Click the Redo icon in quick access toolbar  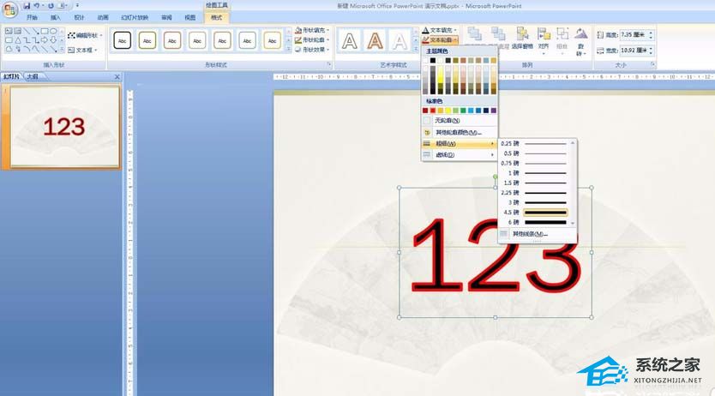click(51, 6)
